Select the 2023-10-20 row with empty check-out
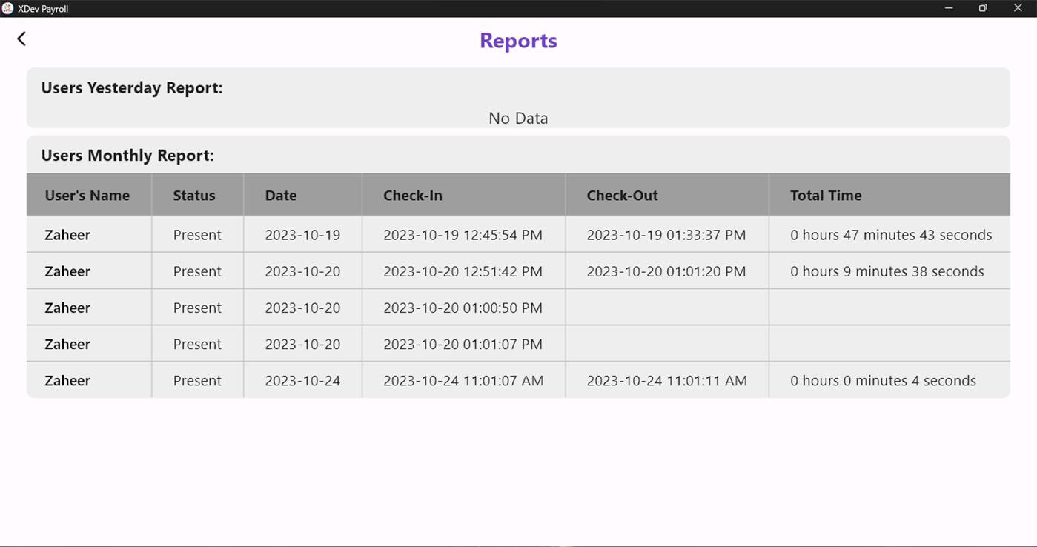 click(517, 307)
